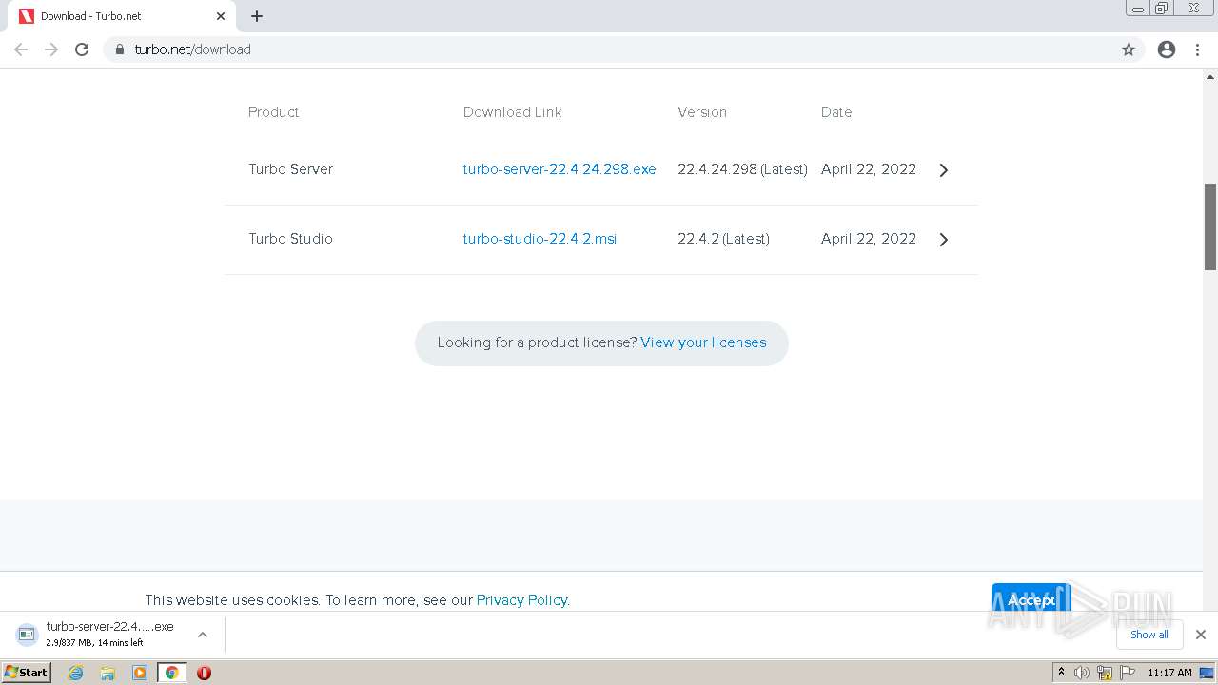Click the Date column header
The image size is (1218, 685).
click(x=836, y=112)
